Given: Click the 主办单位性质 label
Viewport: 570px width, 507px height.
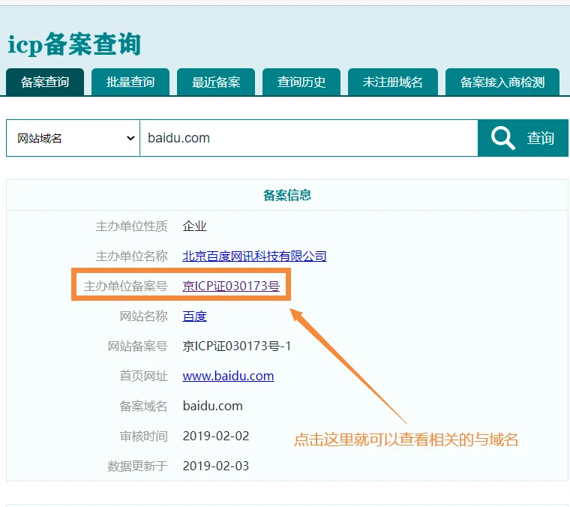Looking at the screenshot, I should (131, 226).
